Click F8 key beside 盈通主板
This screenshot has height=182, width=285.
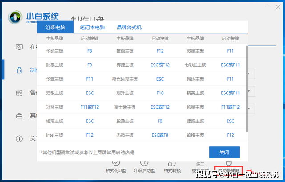click(x=160, y=121)
